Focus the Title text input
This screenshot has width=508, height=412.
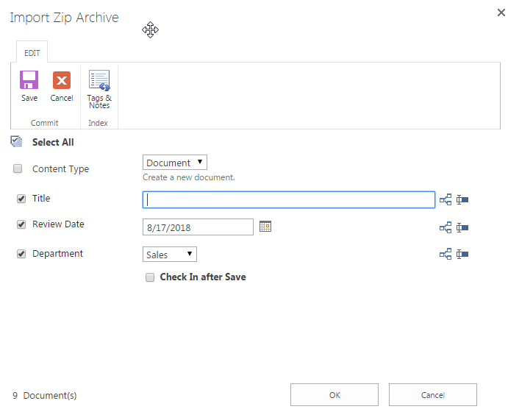coord(289,199)
